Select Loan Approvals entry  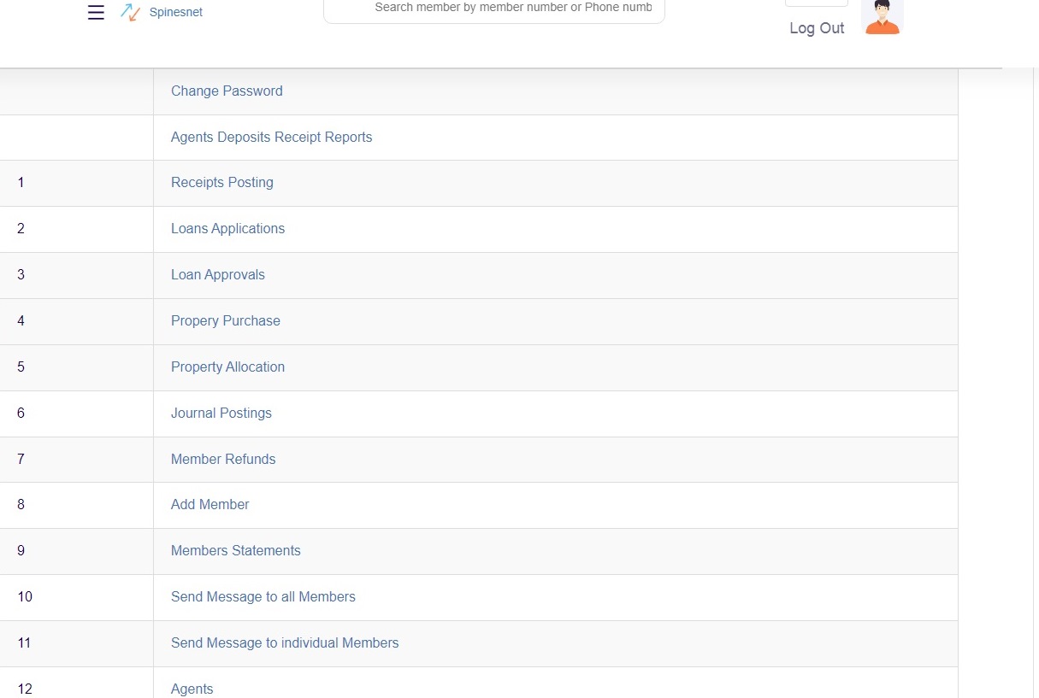pos(218,275)
